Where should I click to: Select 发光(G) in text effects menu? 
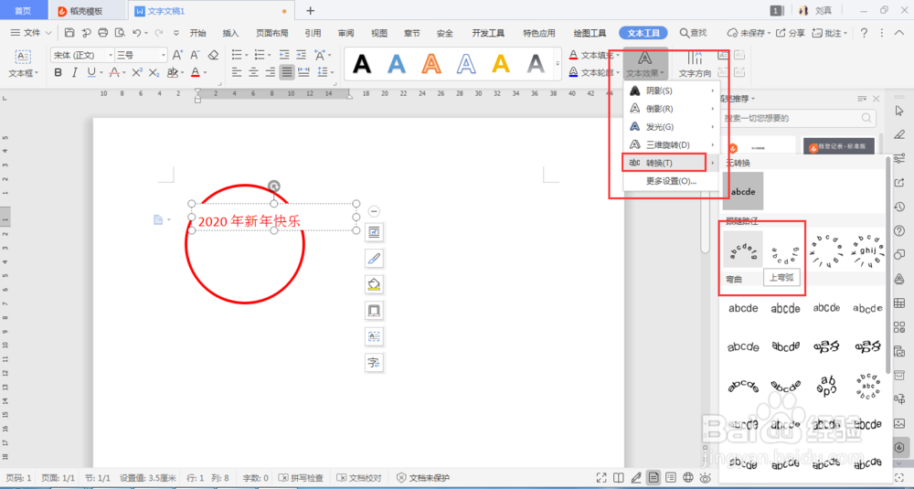(672, 126)
